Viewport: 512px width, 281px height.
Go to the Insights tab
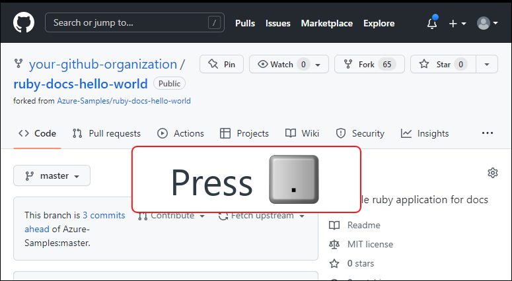click(x=425, y=133)
